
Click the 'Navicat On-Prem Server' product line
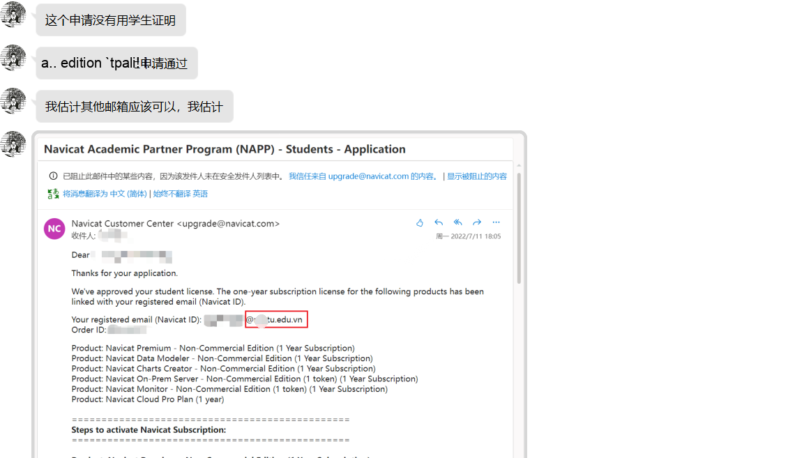coord(245,379)
